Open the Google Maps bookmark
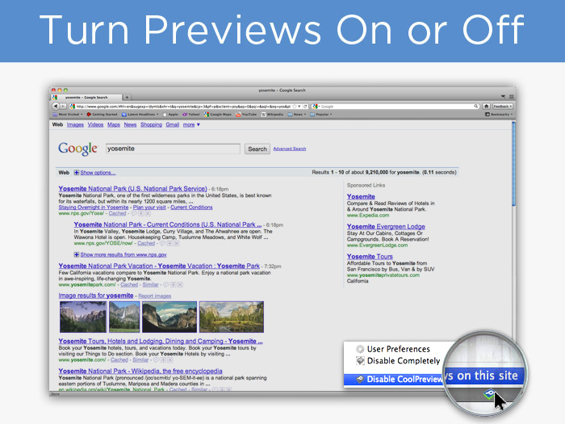The height and width of the screenshot is (424, 565). (218, 115)
